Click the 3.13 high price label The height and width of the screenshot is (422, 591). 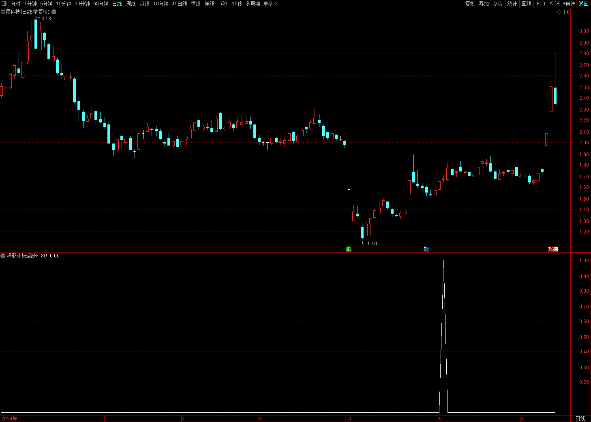click(x=46, y=19)
